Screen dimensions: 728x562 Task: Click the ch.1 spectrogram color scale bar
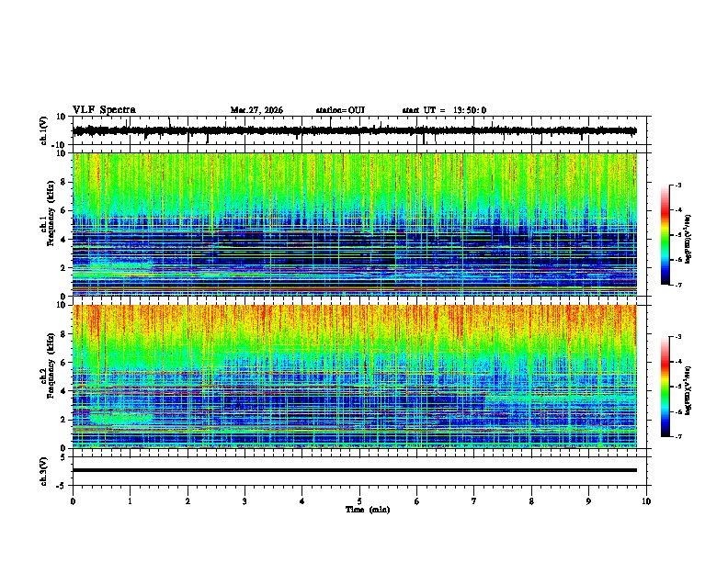coord(665,235)
